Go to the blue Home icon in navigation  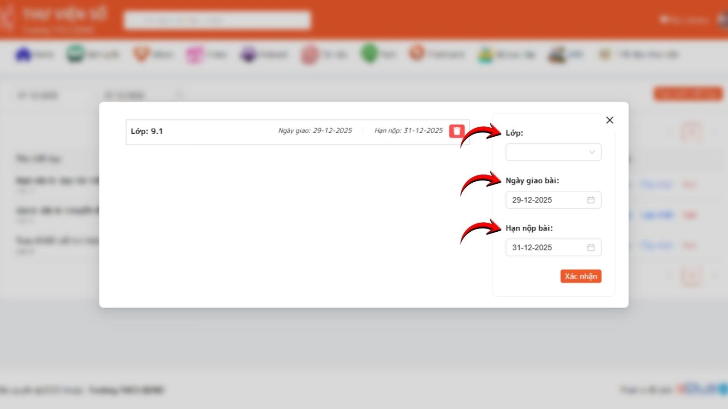[x=24, y=55]
